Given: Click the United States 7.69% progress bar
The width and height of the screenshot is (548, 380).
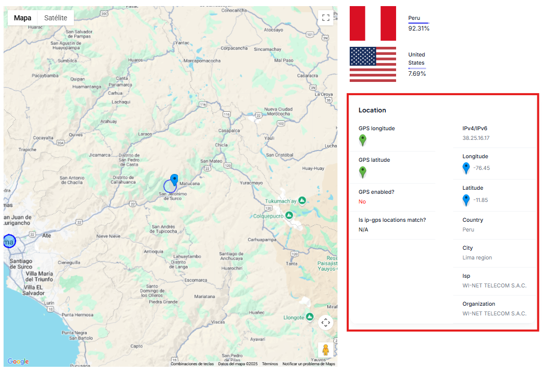Looking at the screenshot, I should click(417, 68).
